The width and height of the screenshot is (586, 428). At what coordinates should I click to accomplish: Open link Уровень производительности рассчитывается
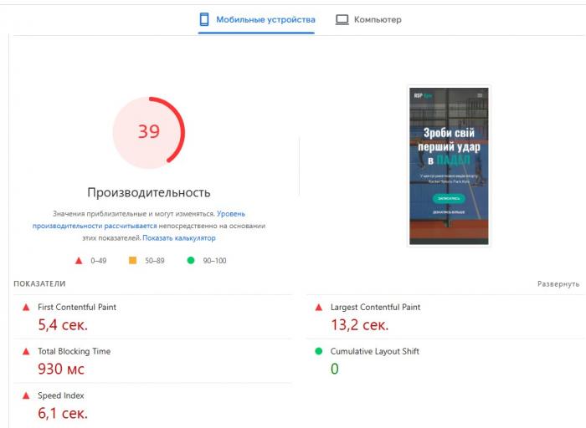139,220
